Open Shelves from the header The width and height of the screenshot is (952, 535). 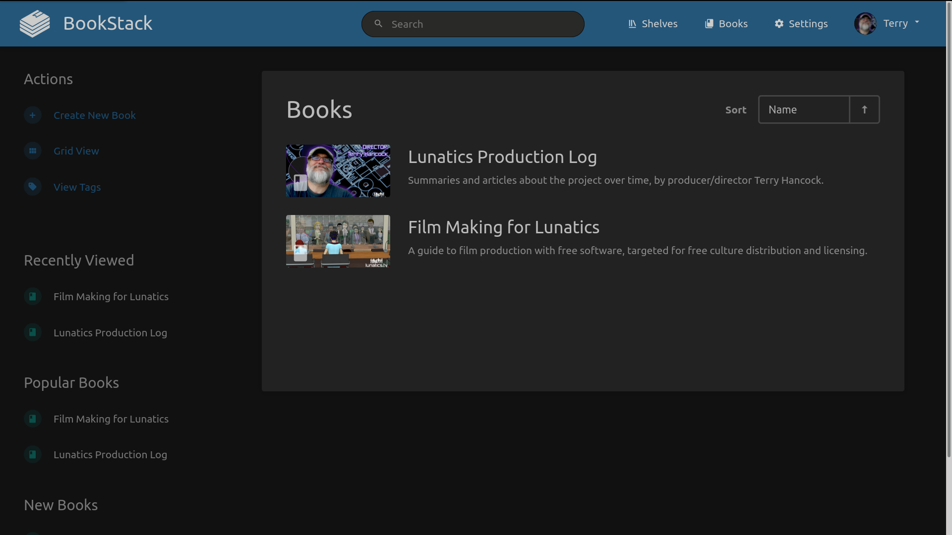click(653, 24)
